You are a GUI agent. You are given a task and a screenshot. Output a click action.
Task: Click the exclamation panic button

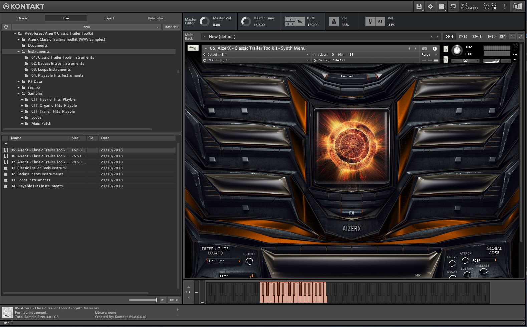(x=505, y=6)
